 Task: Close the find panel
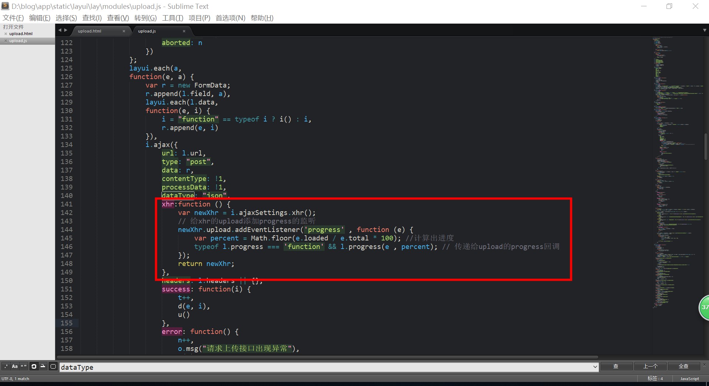[704, 365]
